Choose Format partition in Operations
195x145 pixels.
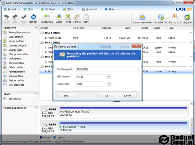pos(14,72)
